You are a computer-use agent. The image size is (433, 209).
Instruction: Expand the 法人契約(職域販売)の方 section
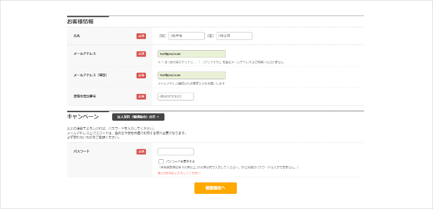click(138, 117)
